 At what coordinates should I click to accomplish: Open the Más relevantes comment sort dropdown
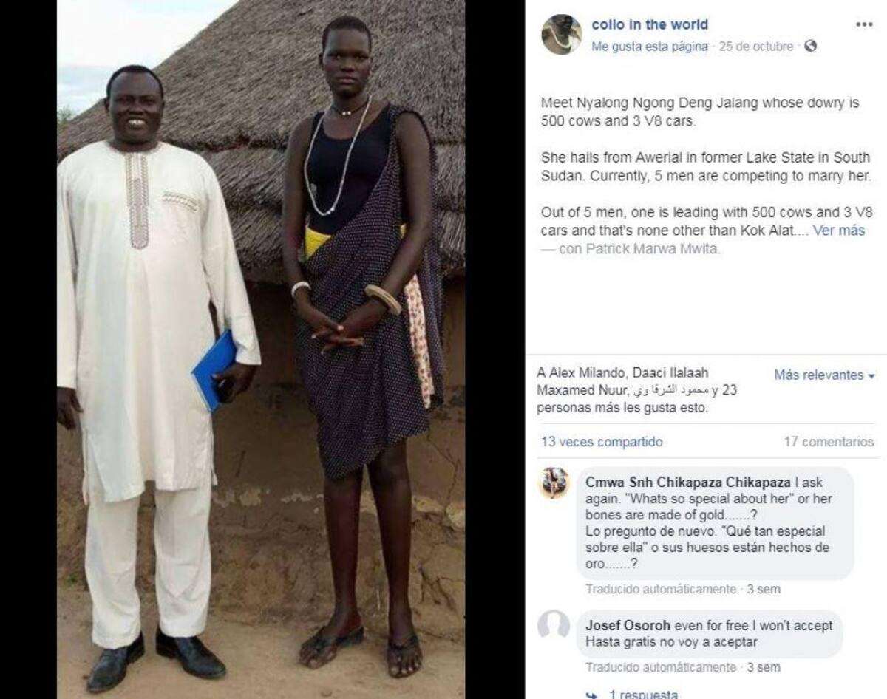(x=824, y=375)
